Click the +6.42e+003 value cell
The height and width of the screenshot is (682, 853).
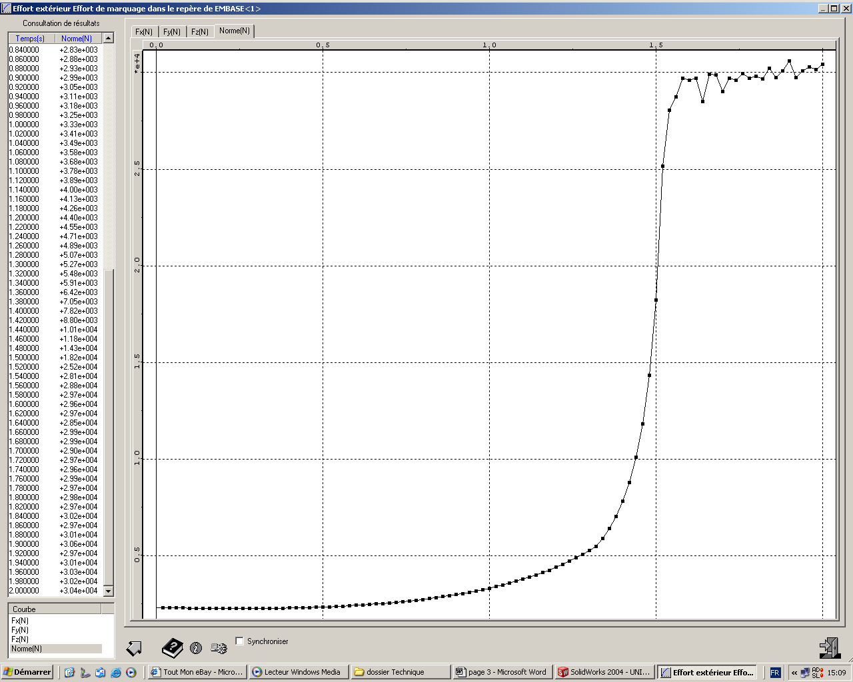[79, 292]
